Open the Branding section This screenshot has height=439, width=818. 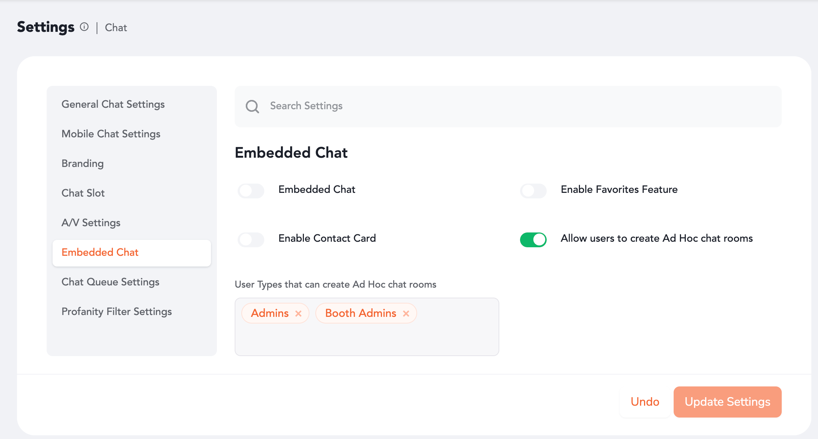tap(83, 164)
